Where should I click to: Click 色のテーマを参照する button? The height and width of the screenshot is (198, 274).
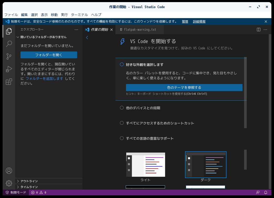(x=184, y=87)
